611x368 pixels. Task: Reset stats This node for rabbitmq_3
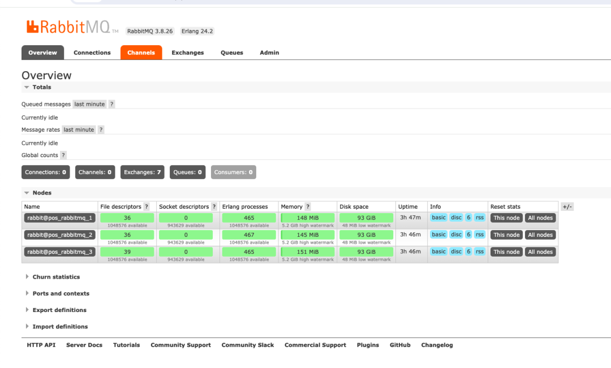coord(506,252)
